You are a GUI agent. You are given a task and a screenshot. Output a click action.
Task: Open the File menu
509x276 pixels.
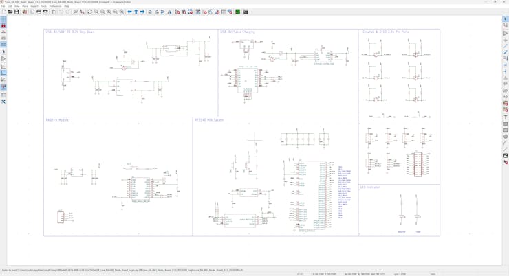(3, 6)
